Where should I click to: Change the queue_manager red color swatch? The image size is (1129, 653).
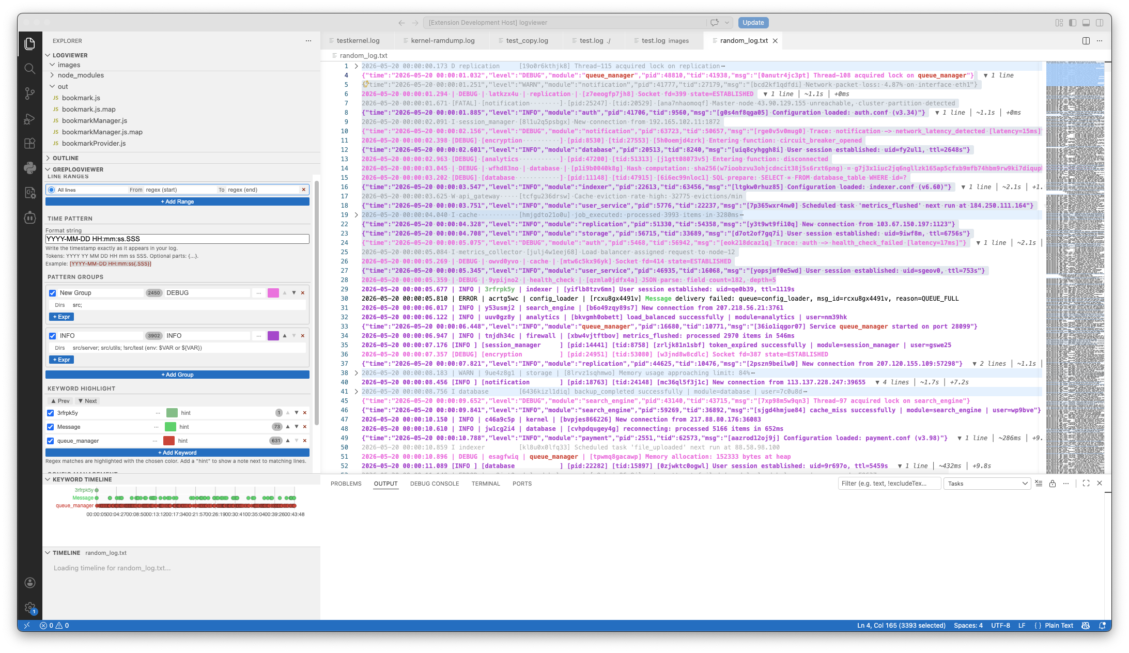click(169, 441)
